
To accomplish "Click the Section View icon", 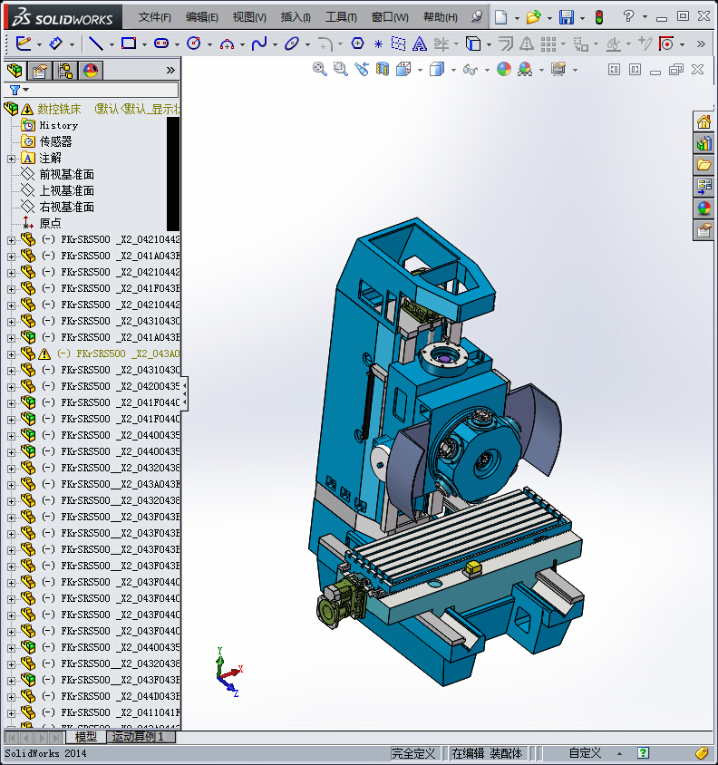I will click(383, 69).
